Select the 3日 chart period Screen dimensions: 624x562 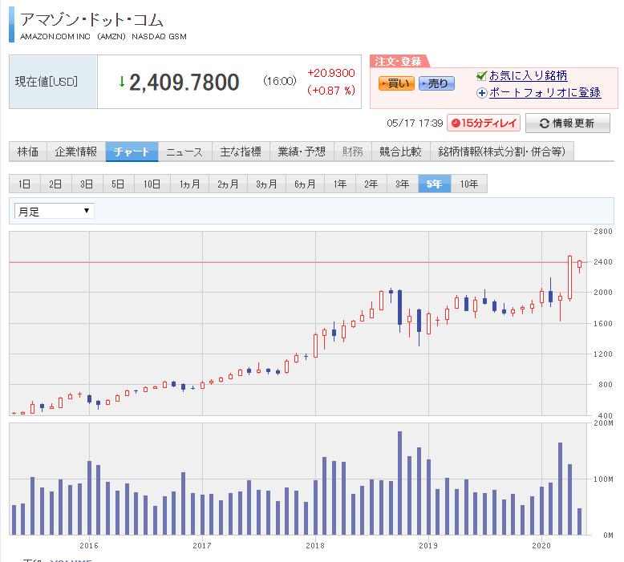87,184
